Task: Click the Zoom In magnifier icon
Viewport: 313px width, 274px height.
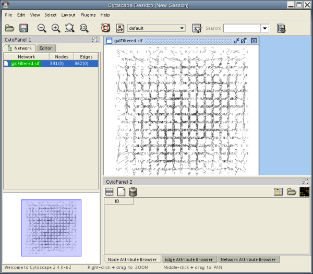Action: [56, 28]
